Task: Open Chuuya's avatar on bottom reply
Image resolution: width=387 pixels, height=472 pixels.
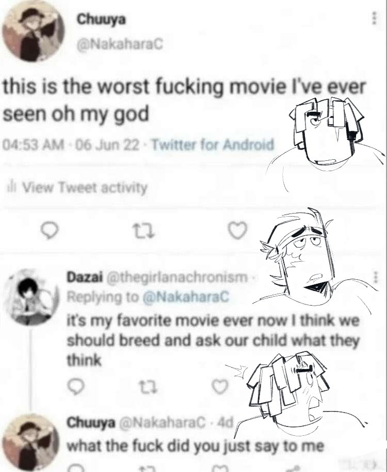Action: (x=31, y=443)
